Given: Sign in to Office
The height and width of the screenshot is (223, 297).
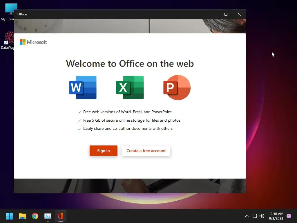Looking at the screenshot, I should (104, 151).
